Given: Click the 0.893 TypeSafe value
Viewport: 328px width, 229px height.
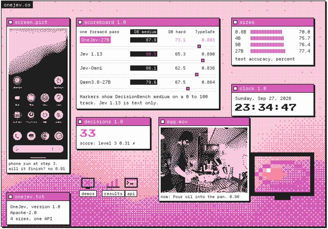Looking at the screenshot, I should coord(208,40).
